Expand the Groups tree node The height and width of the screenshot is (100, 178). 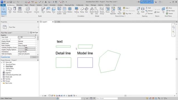pyautogui.click(x=2, y=81)
